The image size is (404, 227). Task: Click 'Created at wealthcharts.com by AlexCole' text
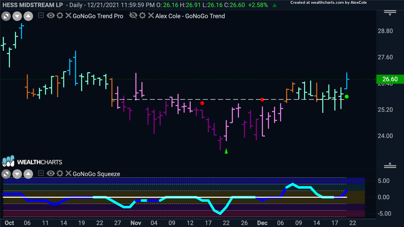coord(329,3)
